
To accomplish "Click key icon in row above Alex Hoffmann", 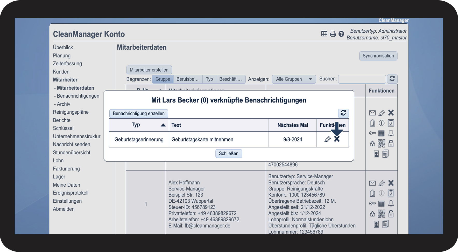I will (372, 133).
